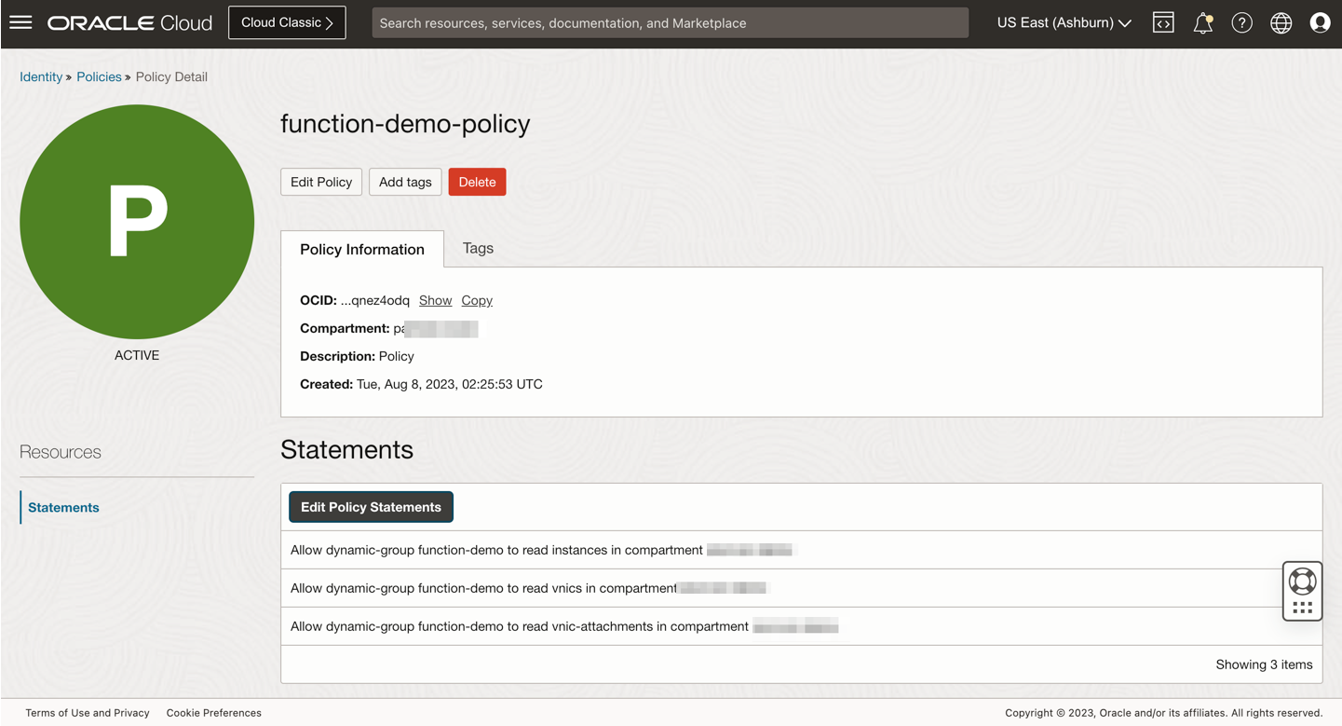Click the read vnics policy statement

pos(802,588)
